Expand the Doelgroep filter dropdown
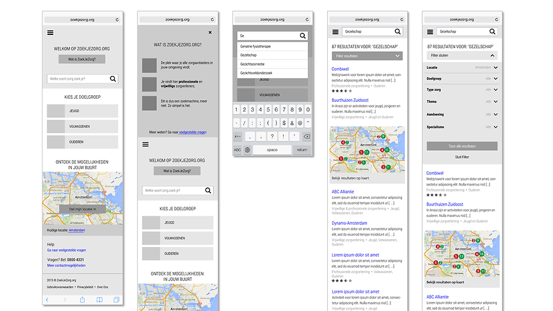 click(x=462, y=78)
